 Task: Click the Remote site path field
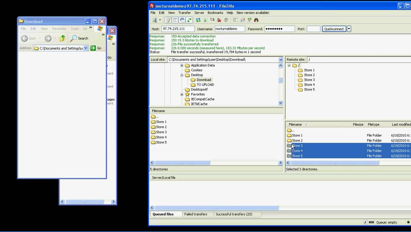tap(359, 60)
